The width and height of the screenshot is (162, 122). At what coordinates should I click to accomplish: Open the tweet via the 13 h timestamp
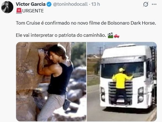click(96, 4)
